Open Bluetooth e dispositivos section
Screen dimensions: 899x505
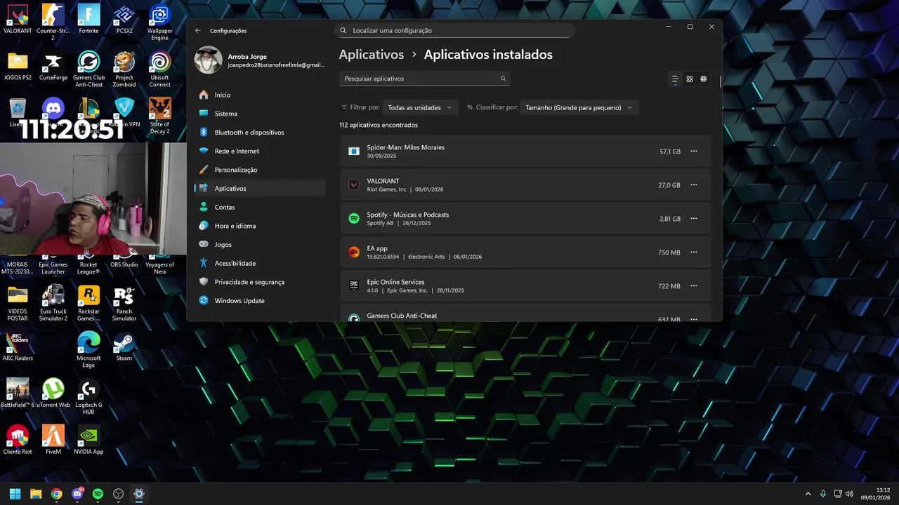pyautogui.click(x=259, y=133)
